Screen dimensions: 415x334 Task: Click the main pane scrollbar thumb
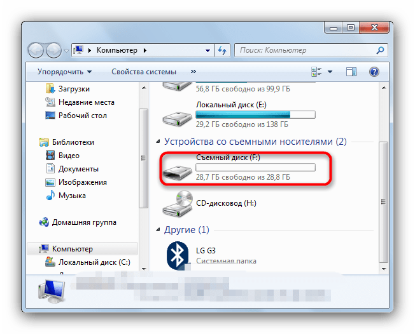click(x=383, y=202)
